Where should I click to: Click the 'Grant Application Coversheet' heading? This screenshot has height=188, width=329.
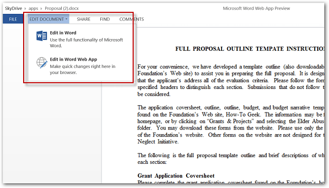coord(176,176)
